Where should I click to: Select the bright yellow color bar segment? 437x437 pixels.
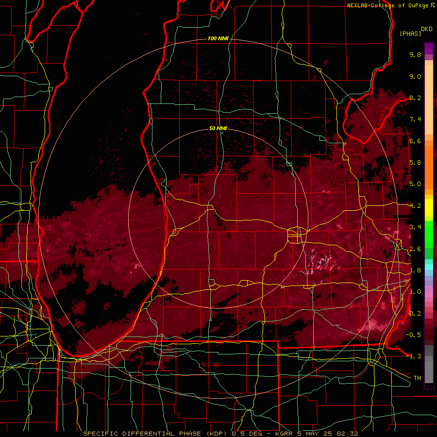coord(429,208)
